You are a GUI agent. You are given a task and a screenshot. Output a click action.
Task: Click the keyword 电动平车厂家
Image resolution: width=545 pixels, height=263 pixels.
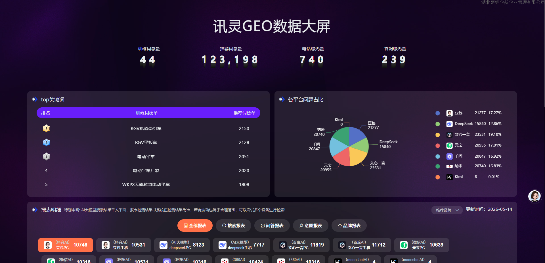146,171
